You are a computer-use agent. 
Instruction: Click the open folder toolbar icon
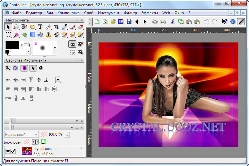[113, 21]
